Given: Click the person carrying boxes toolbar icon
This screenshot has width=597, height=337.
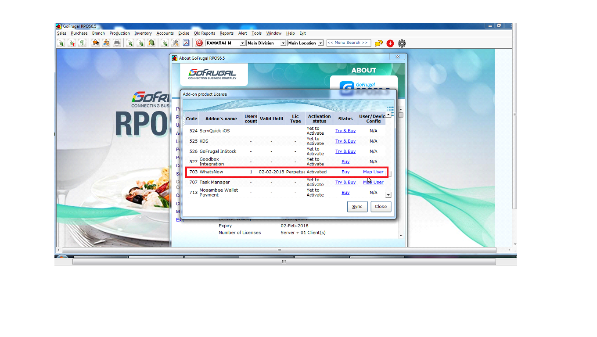Looking at the screenshot, I should pos(106,43).
